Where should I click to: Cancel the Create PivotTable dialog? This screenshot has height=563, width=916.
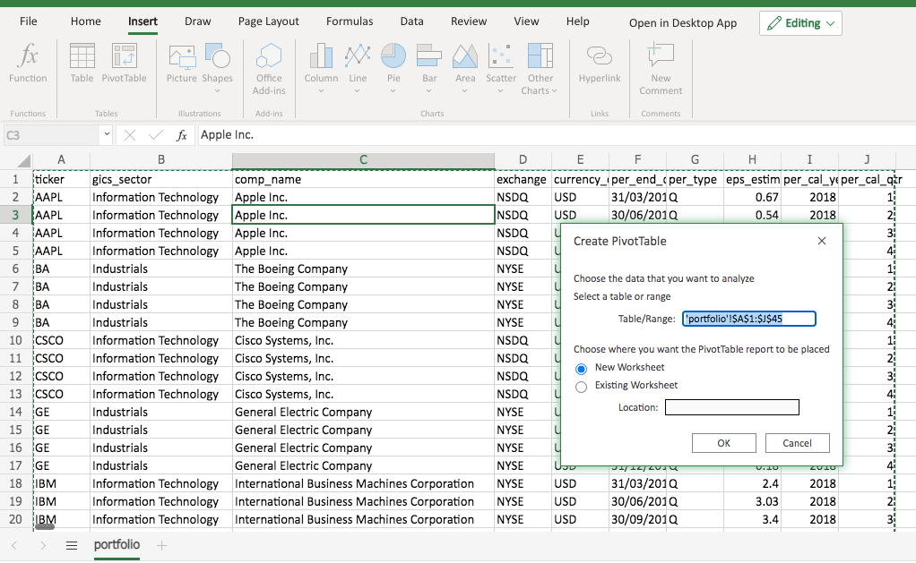click(x=797, y=443)
